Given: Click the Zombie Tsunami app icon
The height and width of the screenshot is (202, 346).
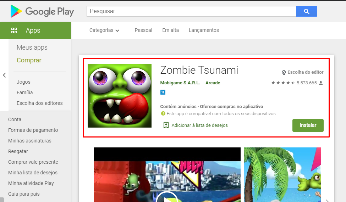Looking at the screenshot, I should click(x=120, y=96).
